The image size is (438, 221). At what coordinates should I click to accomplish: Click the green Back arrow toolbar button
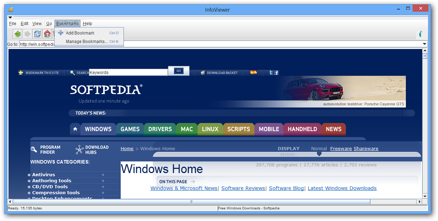17,34
